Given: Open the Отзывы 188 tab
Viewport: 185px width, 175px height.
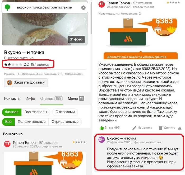Looking at the screenshot, I should tap(52, 98).
